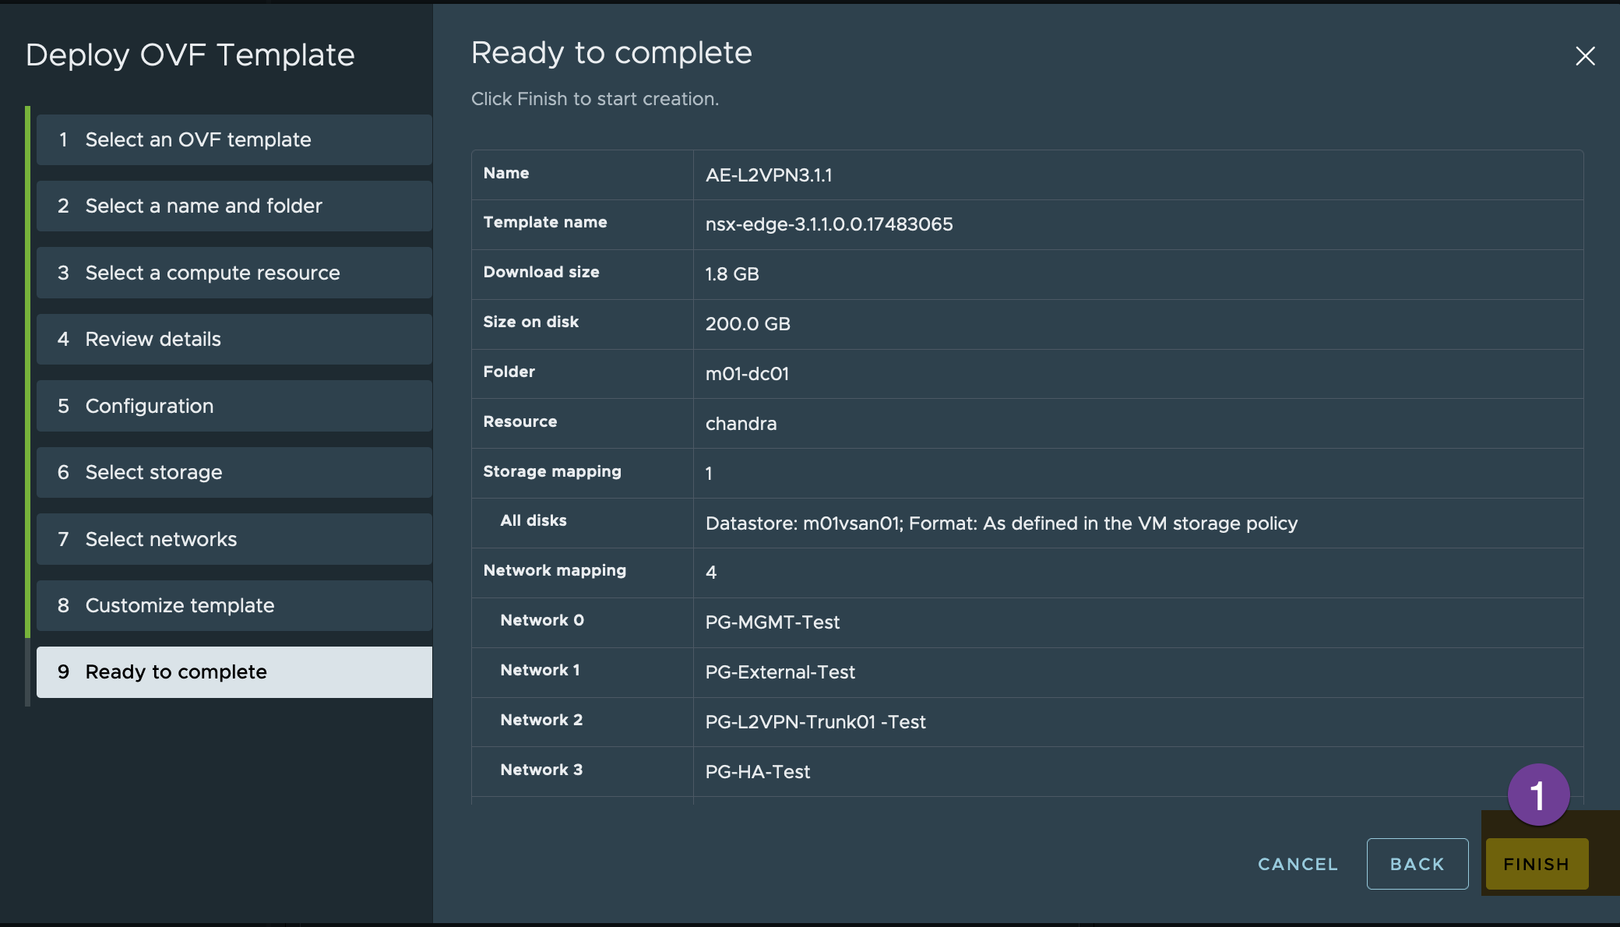Click the Size on disk label
This screenshot has width=1620, height=927.
pos(531,322)
